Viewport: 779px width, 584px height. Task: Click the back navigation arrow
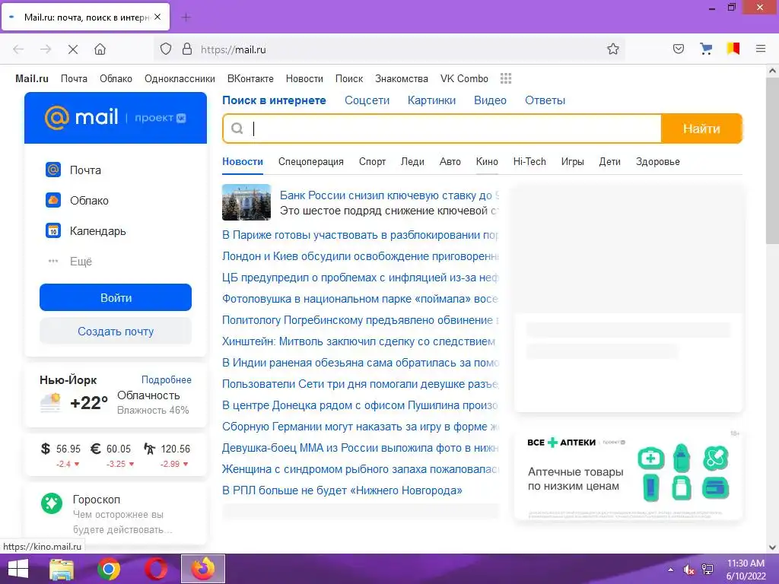tap(18, 49)
